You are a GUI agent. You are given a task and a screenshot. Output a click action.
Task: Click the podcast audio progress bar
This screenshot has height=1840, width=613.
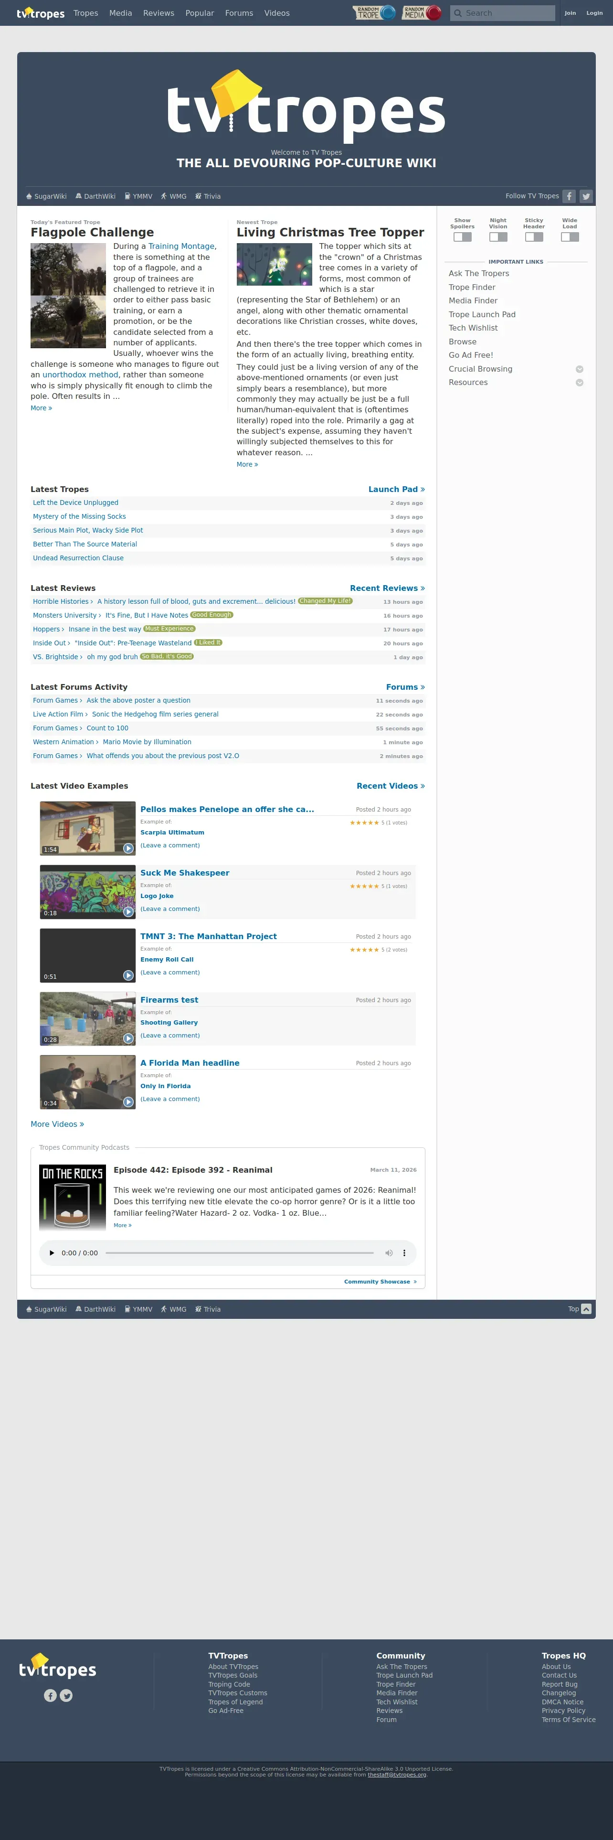pos(240,1253)
